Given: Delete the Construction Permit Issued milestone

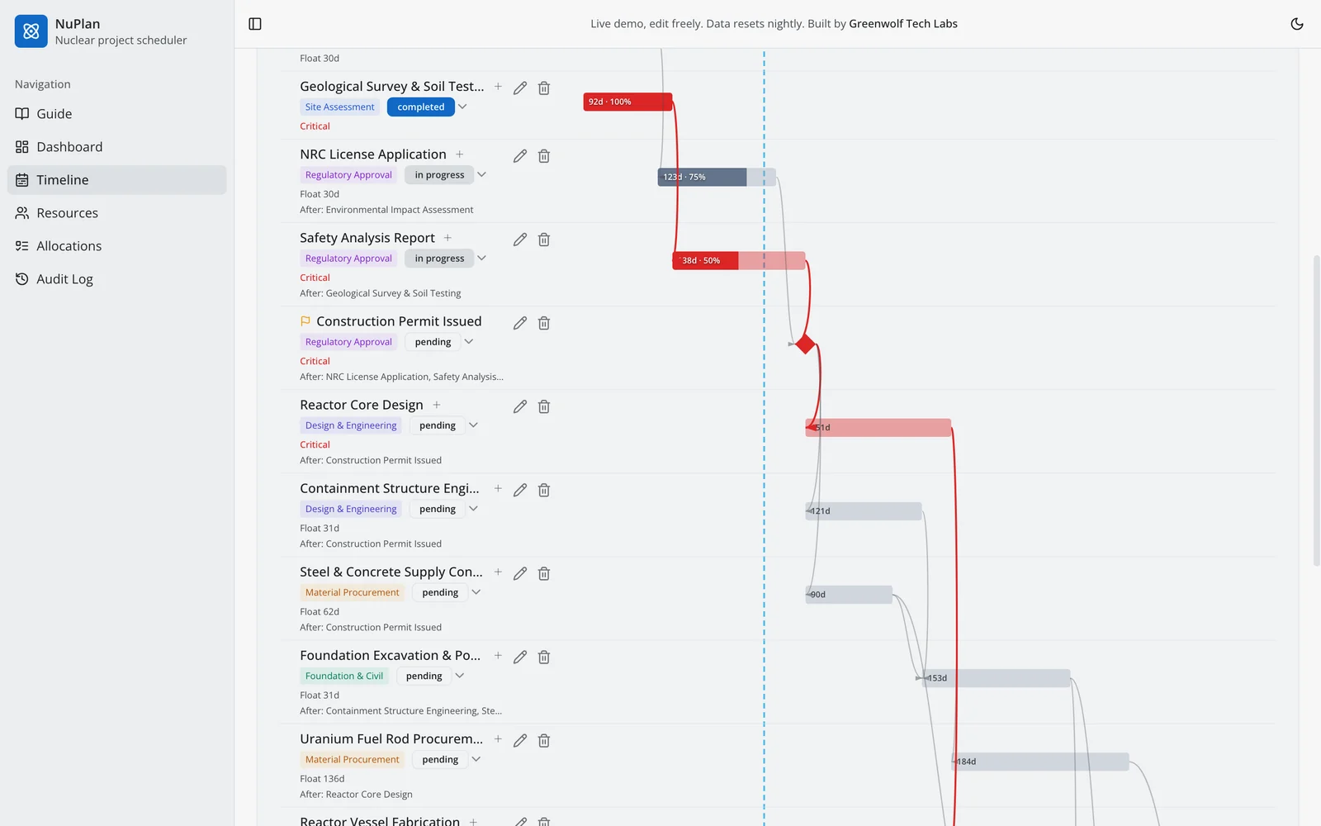Looking at the screenshot, I should [544, 323].
